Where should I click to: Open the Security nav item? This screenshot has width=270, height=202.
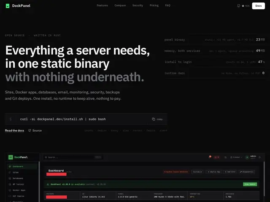pos(138,5)
